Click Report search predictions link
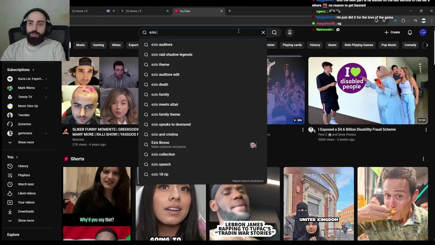Viewport: 435px width, 245px height. (x=248, y=181)
